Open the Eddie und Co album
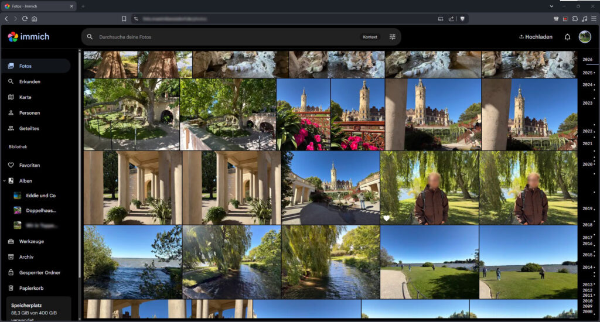 [41, 196]
